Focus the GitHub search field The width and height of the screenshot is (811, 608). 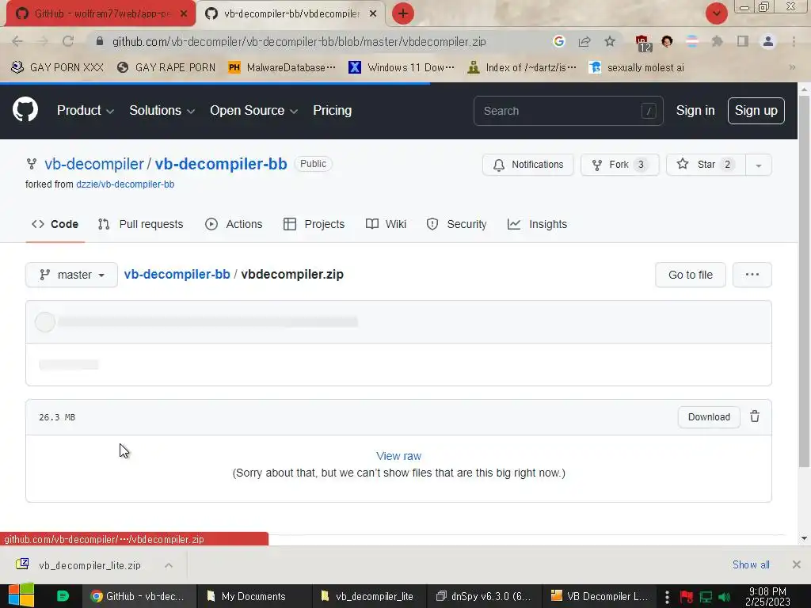tap(568, 111)
